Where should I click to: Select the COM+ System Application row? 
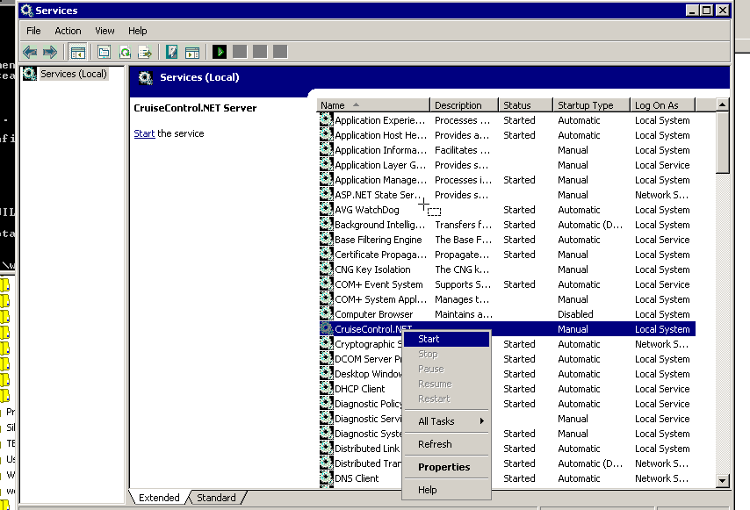507,299
